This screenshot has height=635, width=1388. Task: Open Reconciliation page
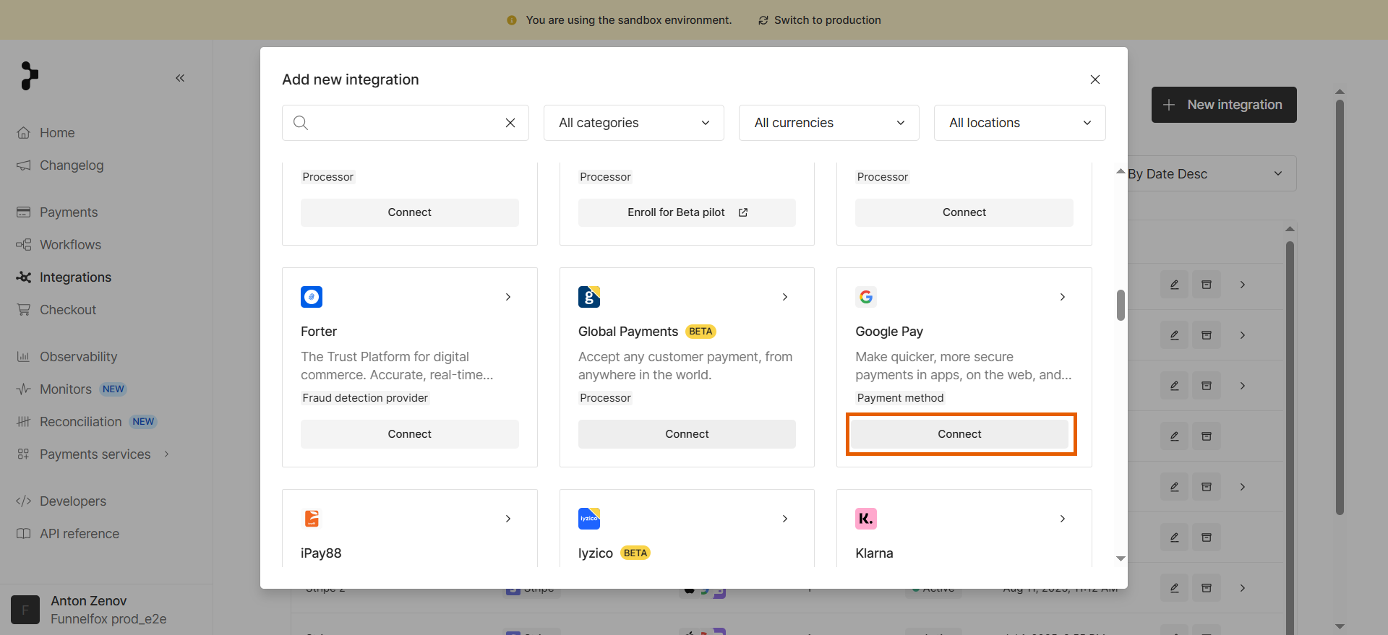(80, 422)
